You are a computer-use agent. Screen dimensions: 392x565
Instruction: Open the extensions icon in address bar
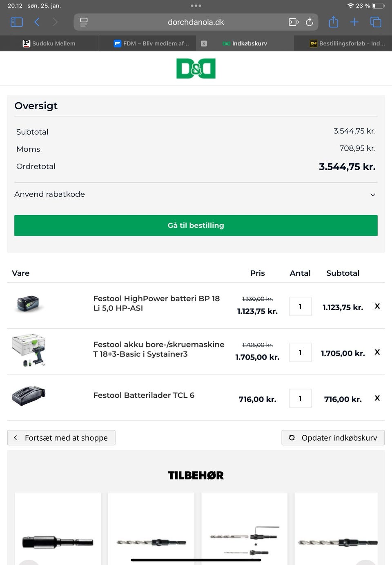[x=293, y=22]
